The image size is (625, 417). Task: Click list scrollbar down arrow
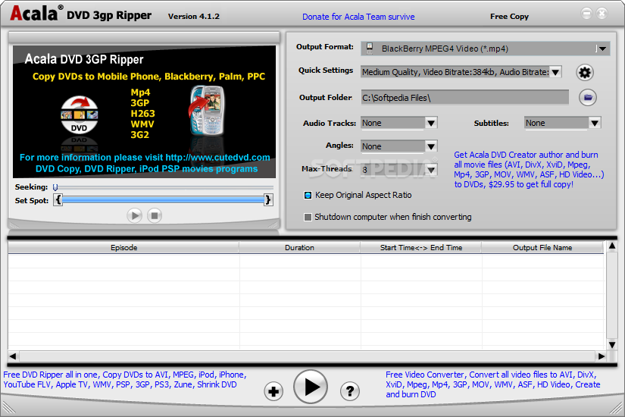[612, 345]
